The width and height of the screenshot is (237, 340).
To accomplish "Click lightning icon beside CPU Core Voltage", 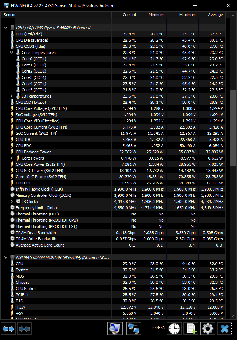I will [12, 108].
